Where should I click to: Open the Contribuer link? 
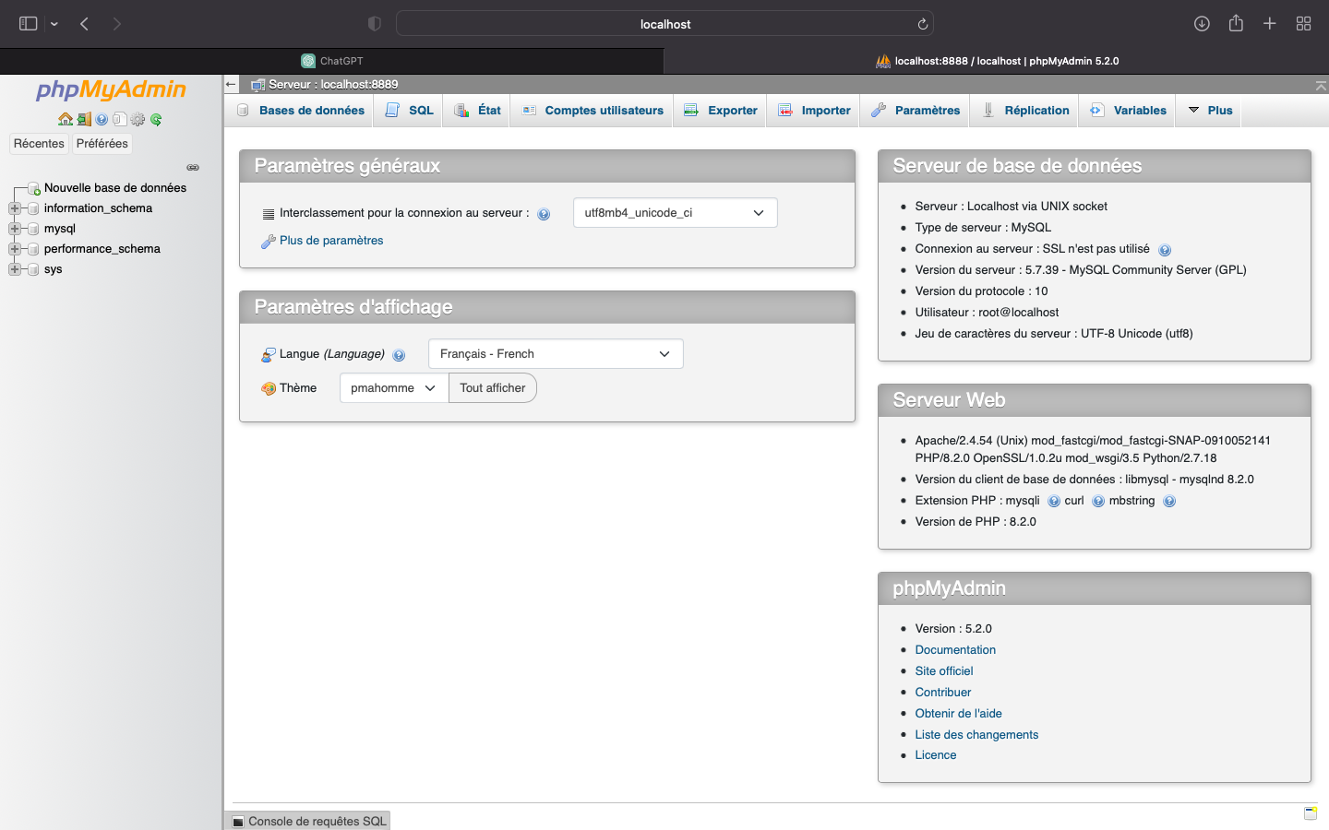pos(943,693)
